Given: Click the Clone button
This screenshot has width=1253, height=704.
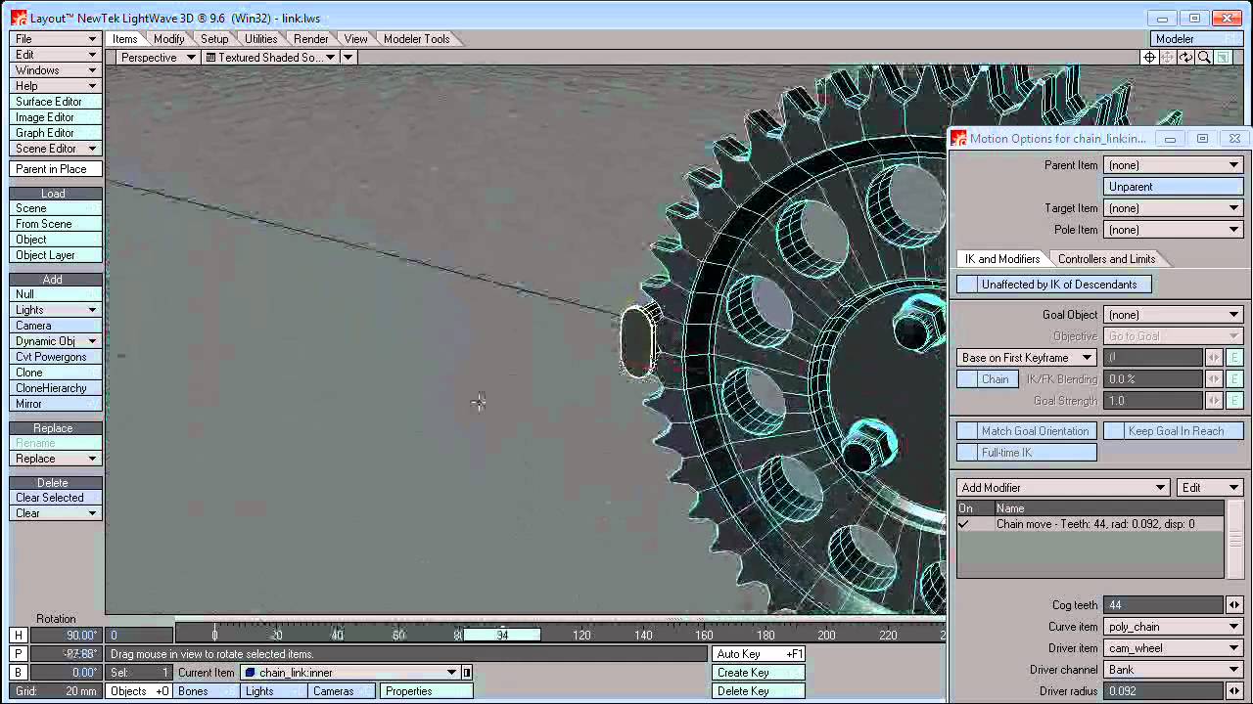Looking at the screenshot, I should 56,373.
